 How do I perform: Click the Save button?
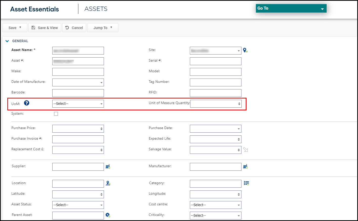(x=15, y=28)
